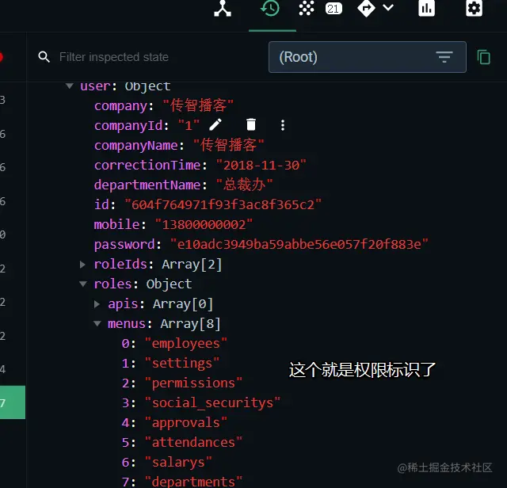507x488 pixels.
Task: Click departmentName value "总裁办"
Action: pyautogui.click(x=245, y=185)
